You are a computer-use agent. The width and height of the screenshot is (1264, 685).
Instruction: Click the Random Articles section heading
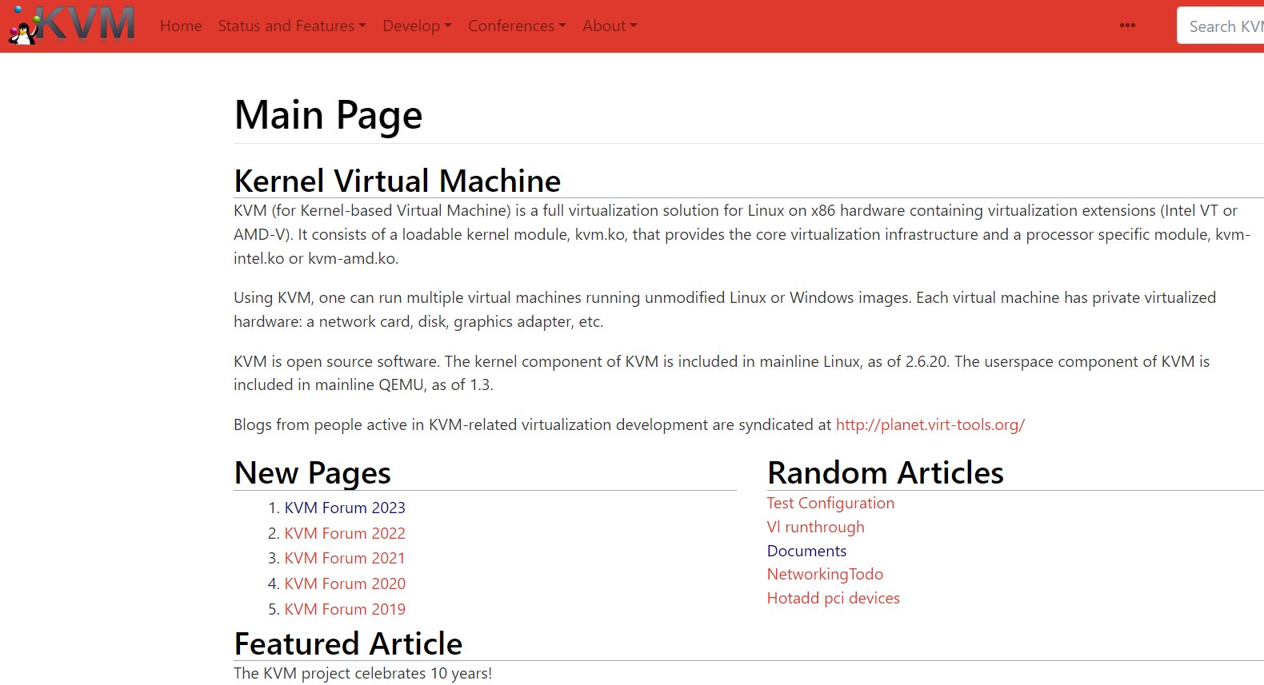tap(885, 472)
